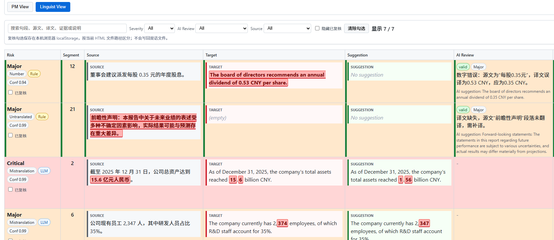Open the Source filter dropdown
The width and height of the screenshot is (554, 240).
pyautogui.click(x=287, y=28)
